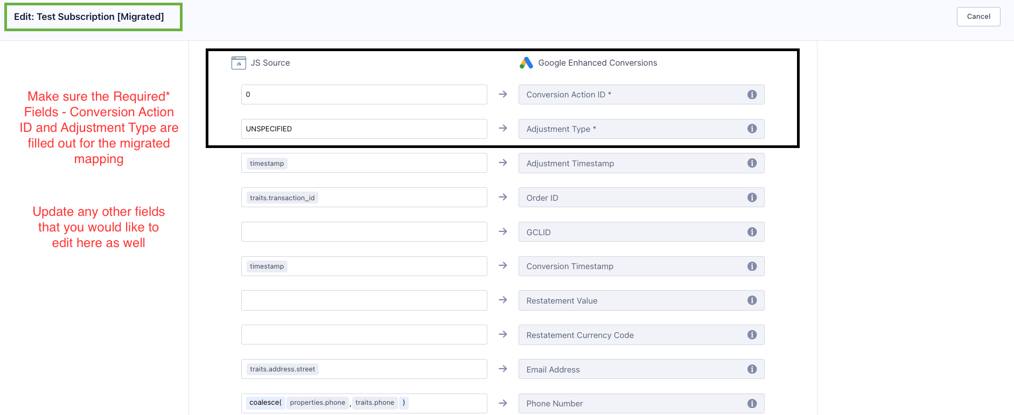
Task: Click the Email Address destination field
Action: (x=641, y=369)
